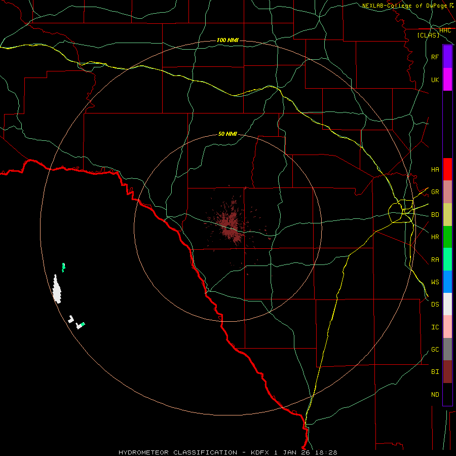Image resolution: width=456 pixels, height=456 pixels.
Task: Click the 'GR' legend label
Action: click(x=435, y=192)
